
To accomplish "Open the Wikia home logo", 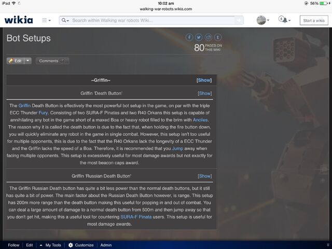I will (19, 20).
